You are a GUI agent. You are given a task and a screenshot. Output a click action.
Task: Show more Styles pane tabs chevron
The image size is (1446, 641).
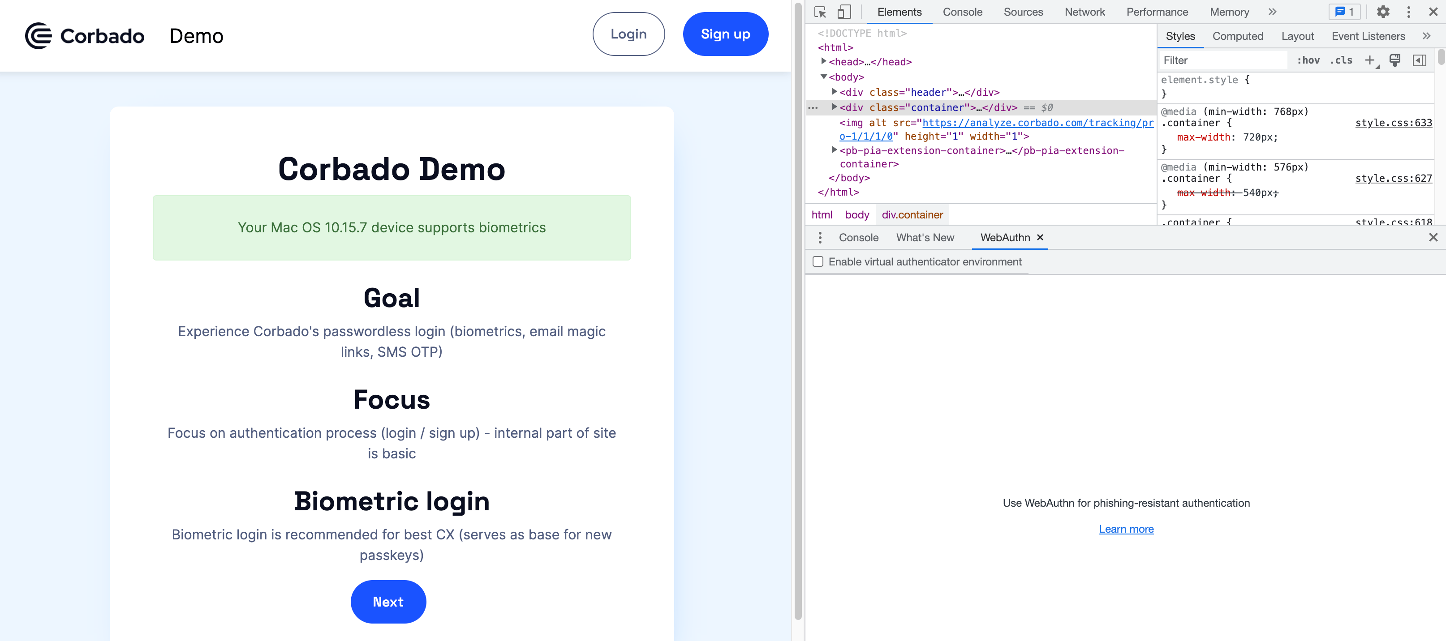tap(1426, 36)
